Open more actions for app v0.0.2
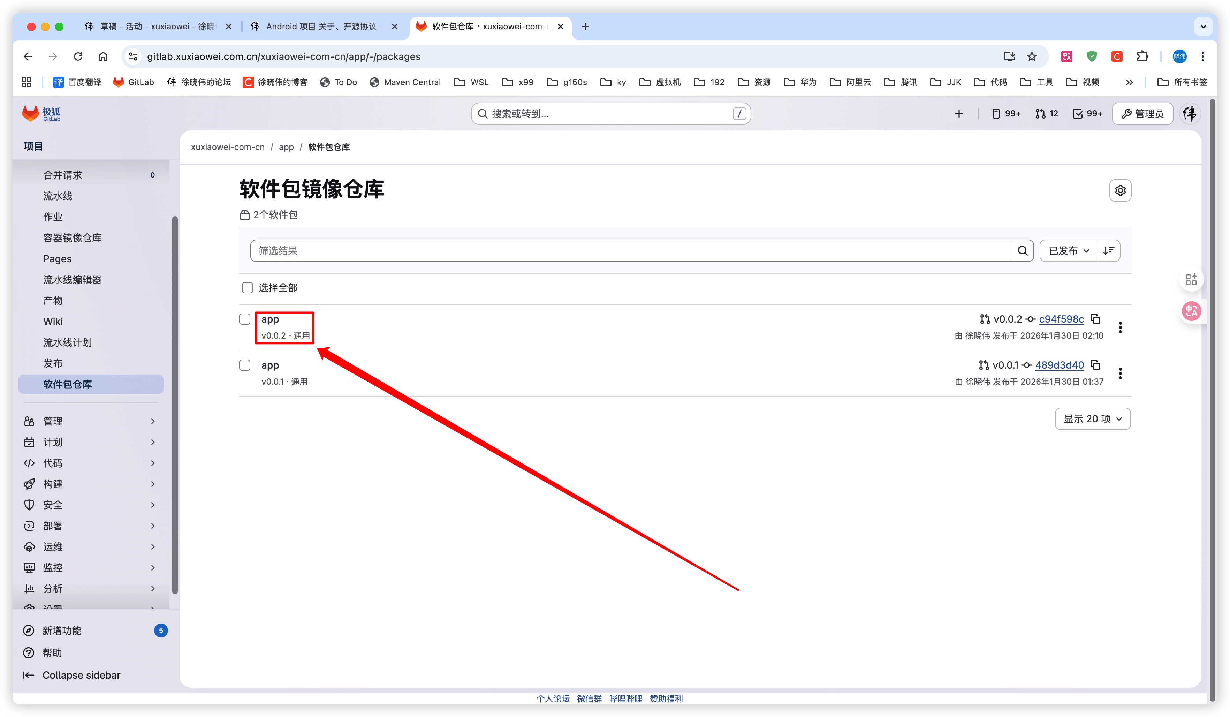 point(1120,327)
